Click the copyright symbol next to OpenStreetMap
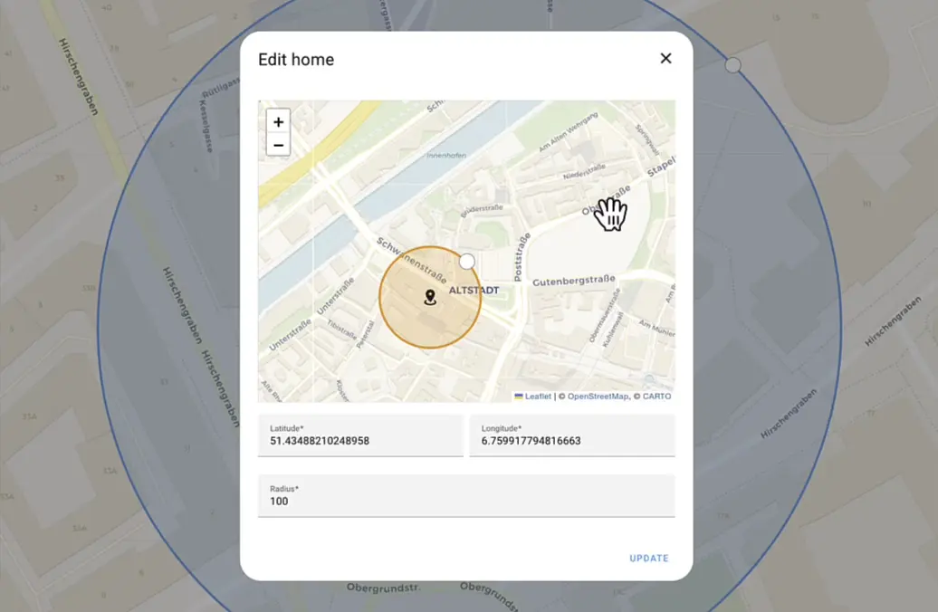Image resolution: width=938 pixels, height=612 pixels. pyautogui.click(x=562, y=396)
